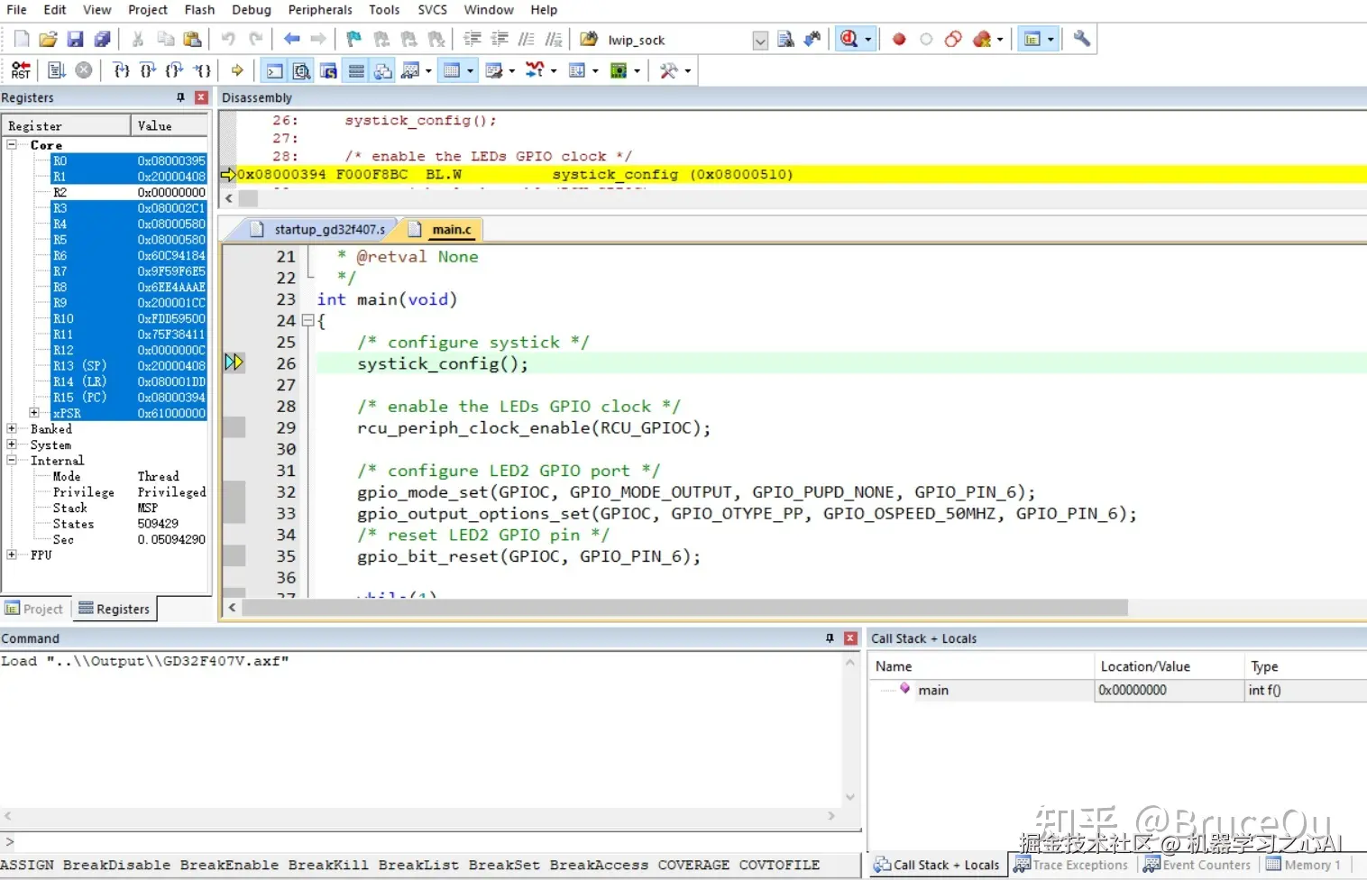Click the RST reset CPU icon
Viewport: 1367px width, 880px height.
pyautogui.click(x=21, y=70)
